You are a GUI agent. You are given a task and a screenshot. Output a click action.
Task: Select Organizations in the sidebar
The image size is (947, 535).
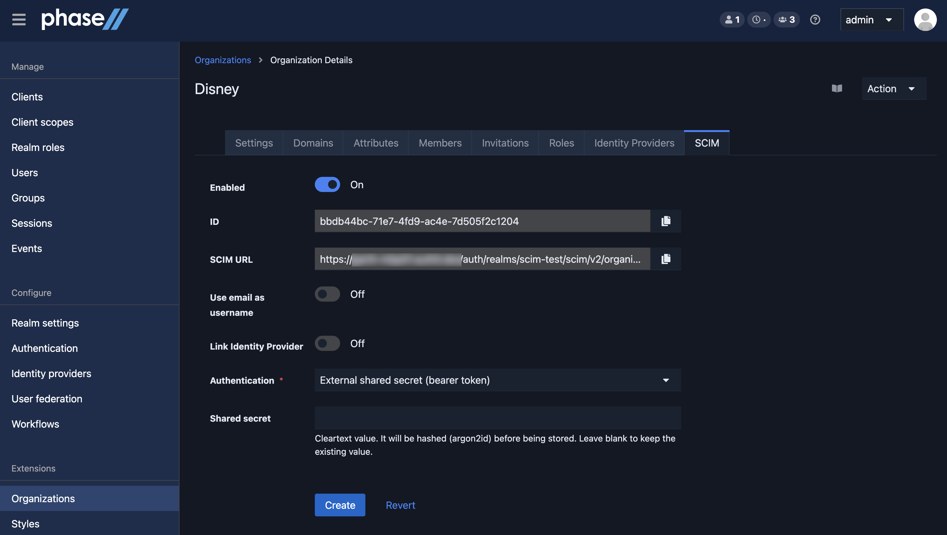[x=90, y=499]
